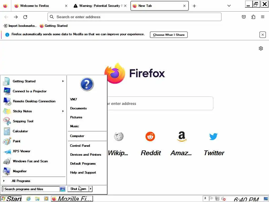Click Mozilla Firefox taskbar button
Viewport: 269px width, 202px height.
[72, 199]
